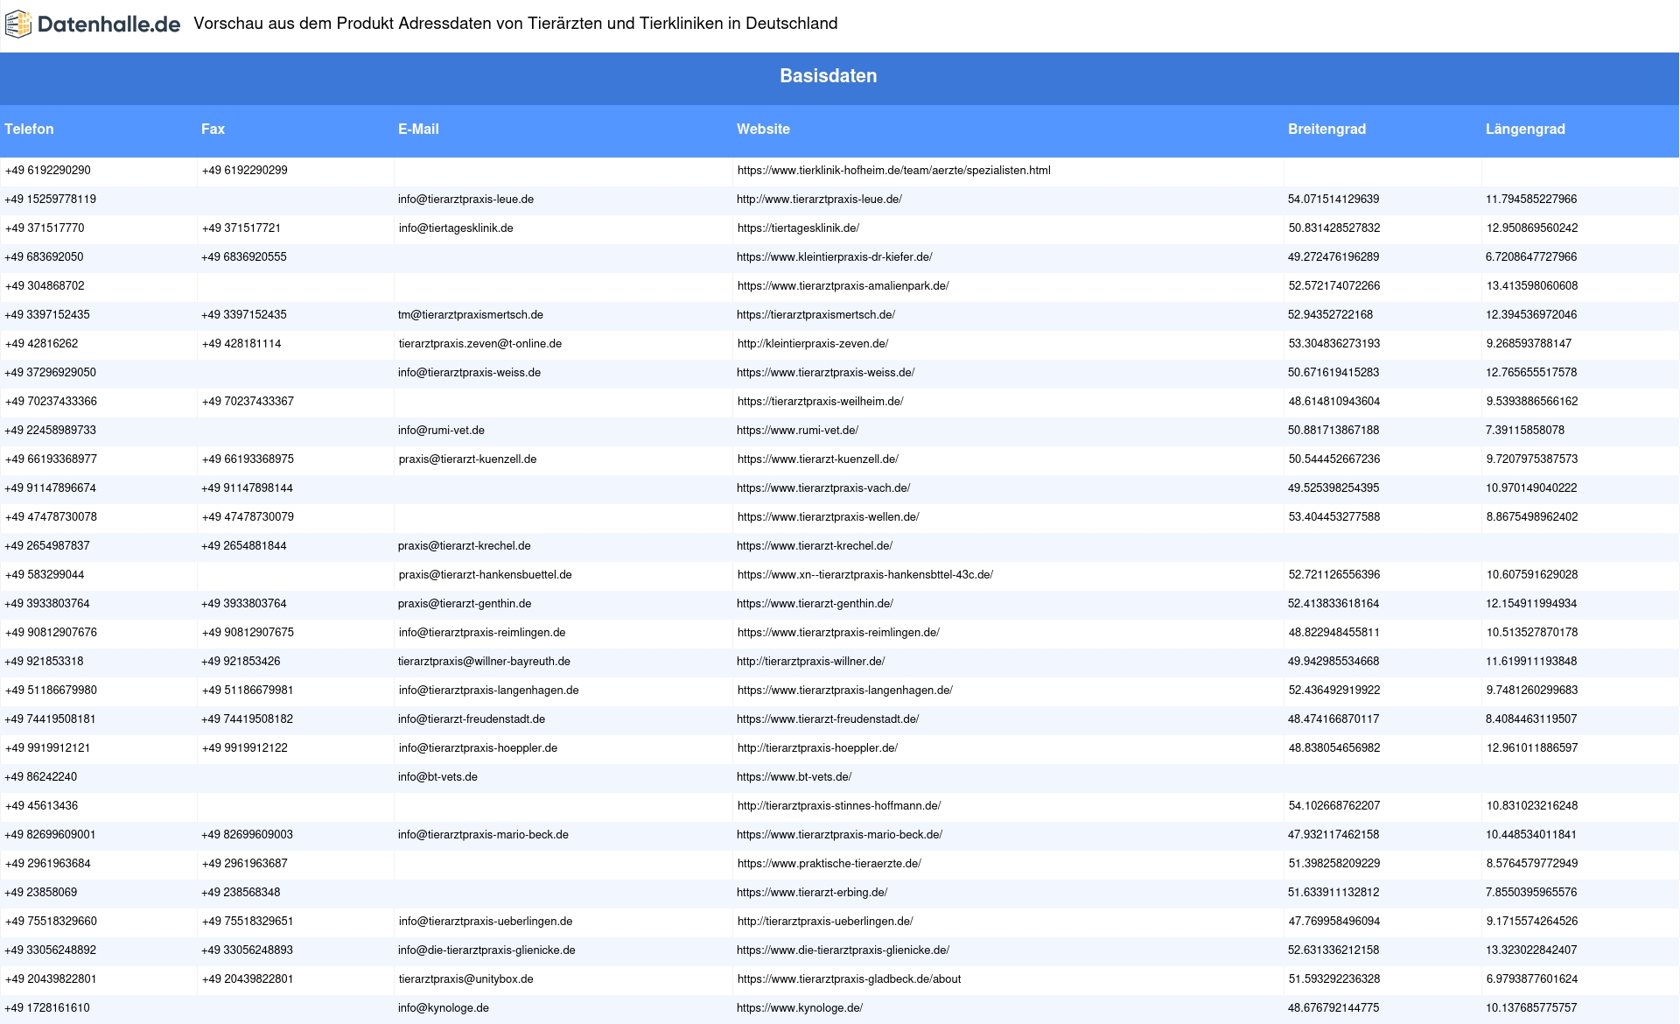Open the praktische-tieraerzte.de link
Screen dimensions: 1680x1024
[x=829, y=864]
